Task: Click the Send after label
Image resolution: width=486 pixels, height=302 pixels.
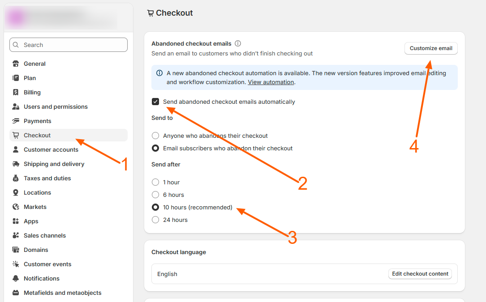Action: tap(166, 165)
